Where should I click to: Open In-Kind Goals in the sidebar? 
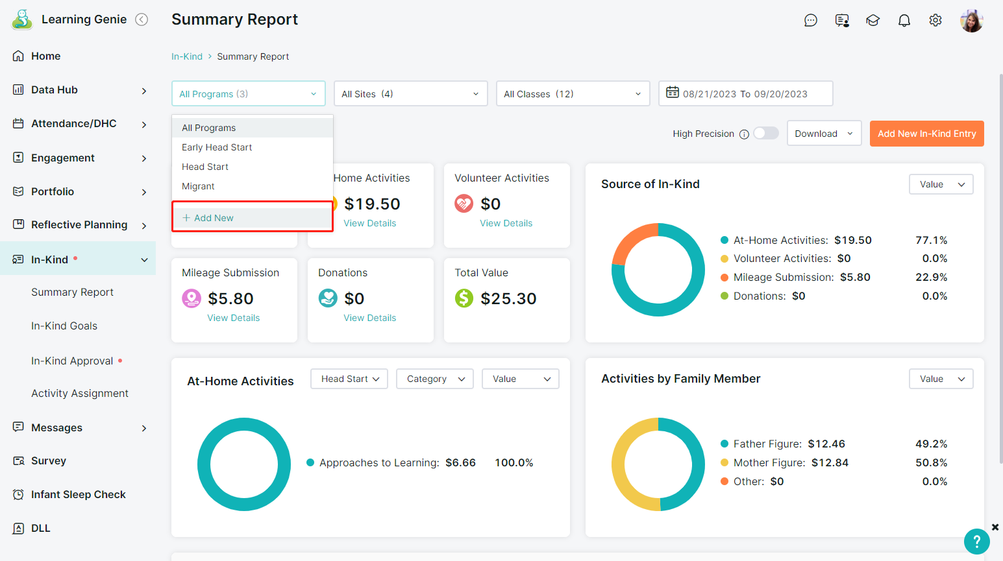pyautogui.click(x=64, y=326)
